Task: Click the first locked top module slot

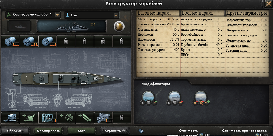Action: 66,42
